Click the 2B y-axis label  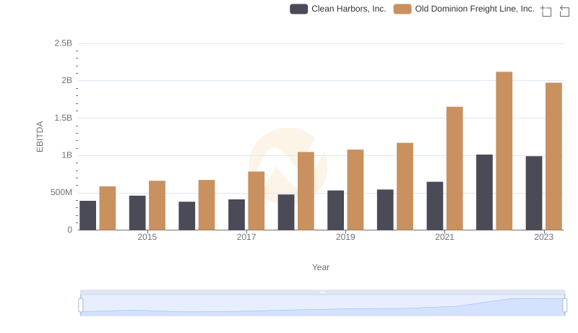coord(66,80)
